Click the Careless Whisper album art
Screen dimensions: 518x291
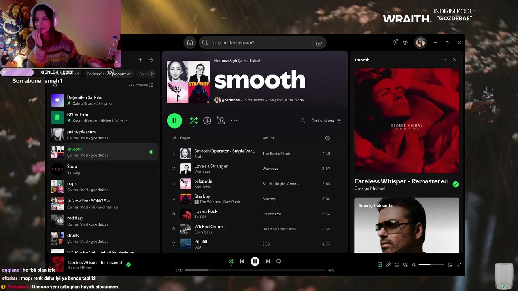pos(406,120)
